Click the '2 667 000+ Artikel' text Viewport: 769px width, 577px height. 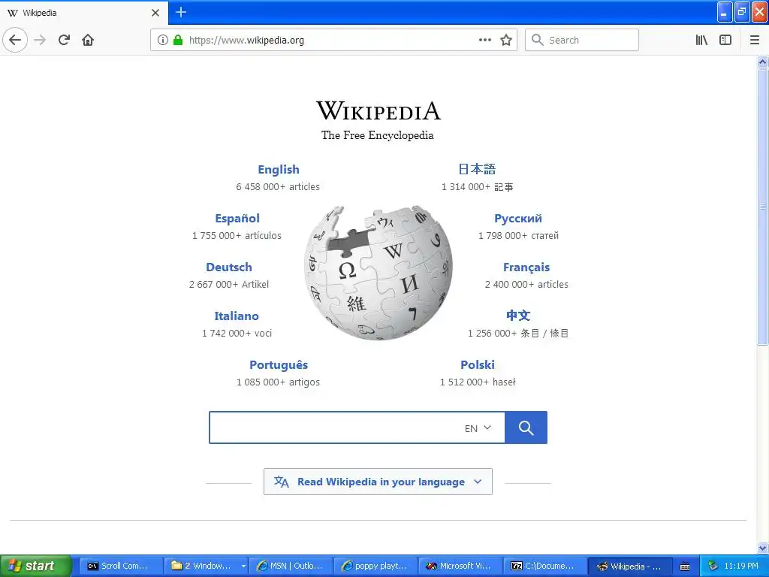(229, 285)
